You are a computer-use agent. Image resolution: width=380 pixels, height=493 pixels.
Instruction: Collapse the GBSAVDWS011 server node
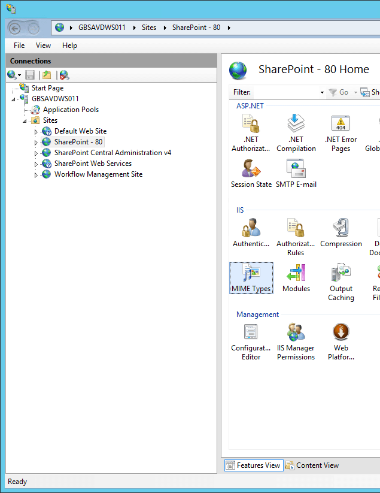[x=14, y=99]
